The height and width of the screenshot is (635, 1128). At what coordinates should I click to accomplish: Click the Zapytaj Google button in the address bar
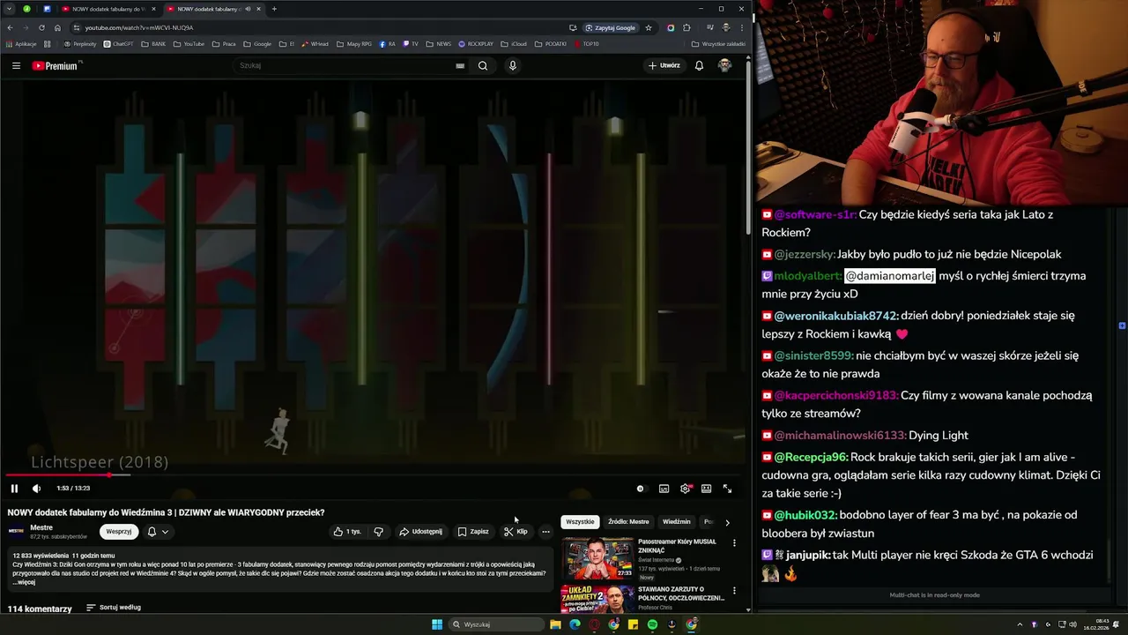point(610,27)
